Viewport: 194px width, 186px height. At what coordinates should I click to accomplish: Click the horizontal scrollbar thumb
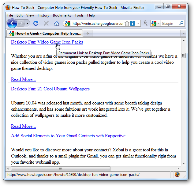click(61, 169)
